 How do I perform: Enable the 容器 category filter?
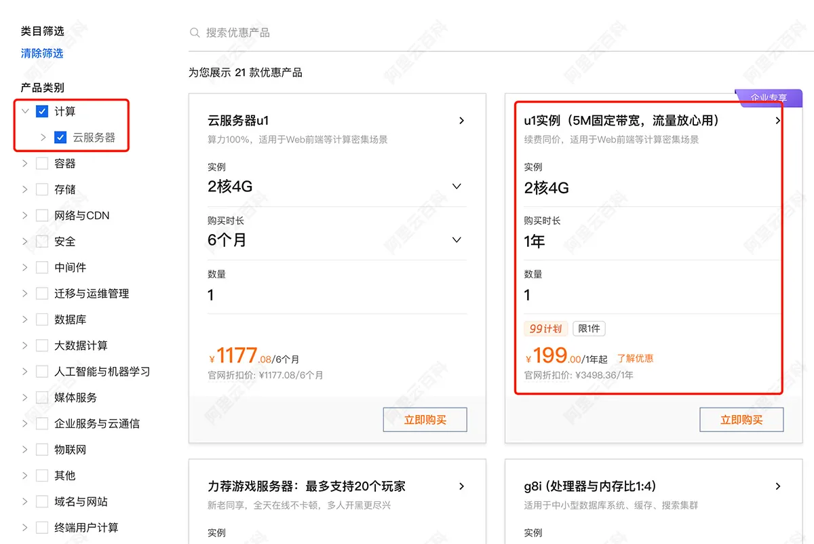pyautogui.click(x=41, y=163)
